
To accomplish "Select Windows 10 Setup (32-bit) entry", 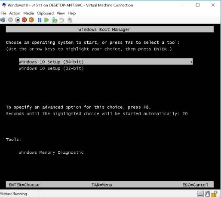I will 51,68.
